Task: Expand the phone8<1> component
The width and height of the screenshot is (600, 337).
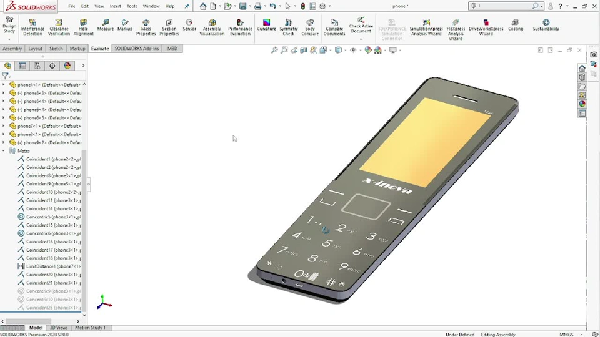Action: coord(4,135)
